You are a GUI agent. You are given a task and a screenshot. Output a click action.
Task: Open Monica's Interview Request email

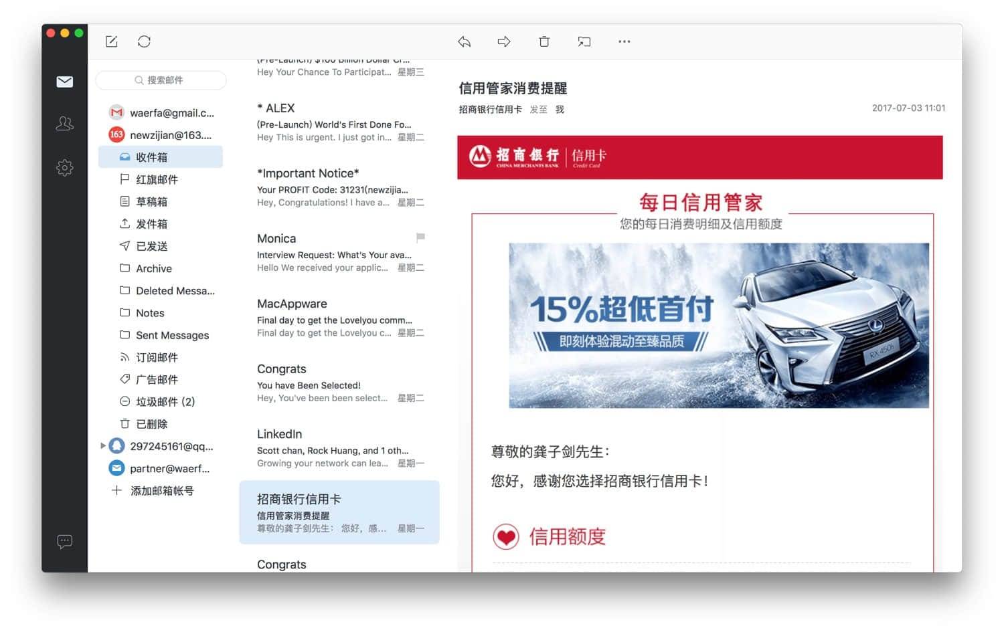[339, 252]
